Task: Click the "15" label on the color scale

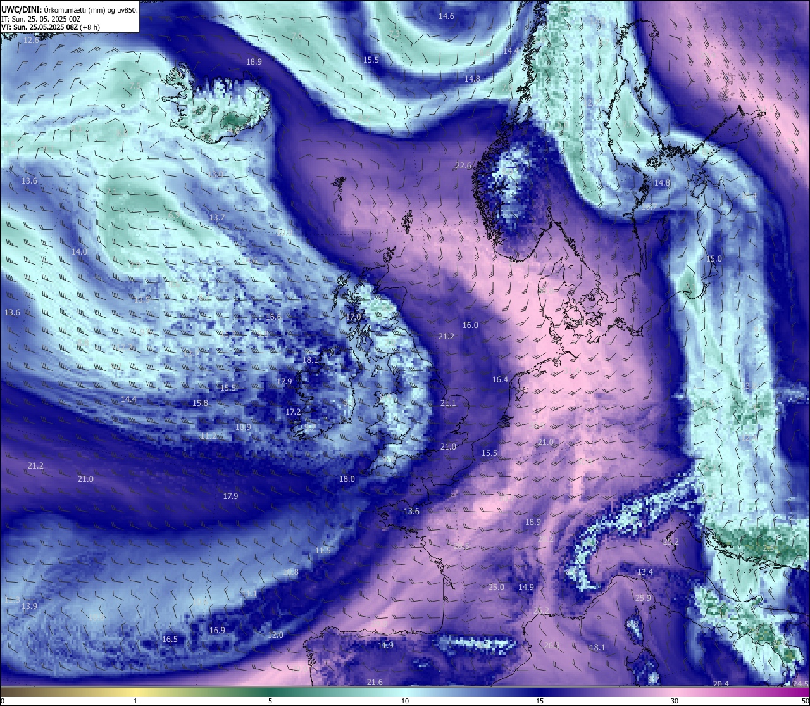Action: (540, 701)
